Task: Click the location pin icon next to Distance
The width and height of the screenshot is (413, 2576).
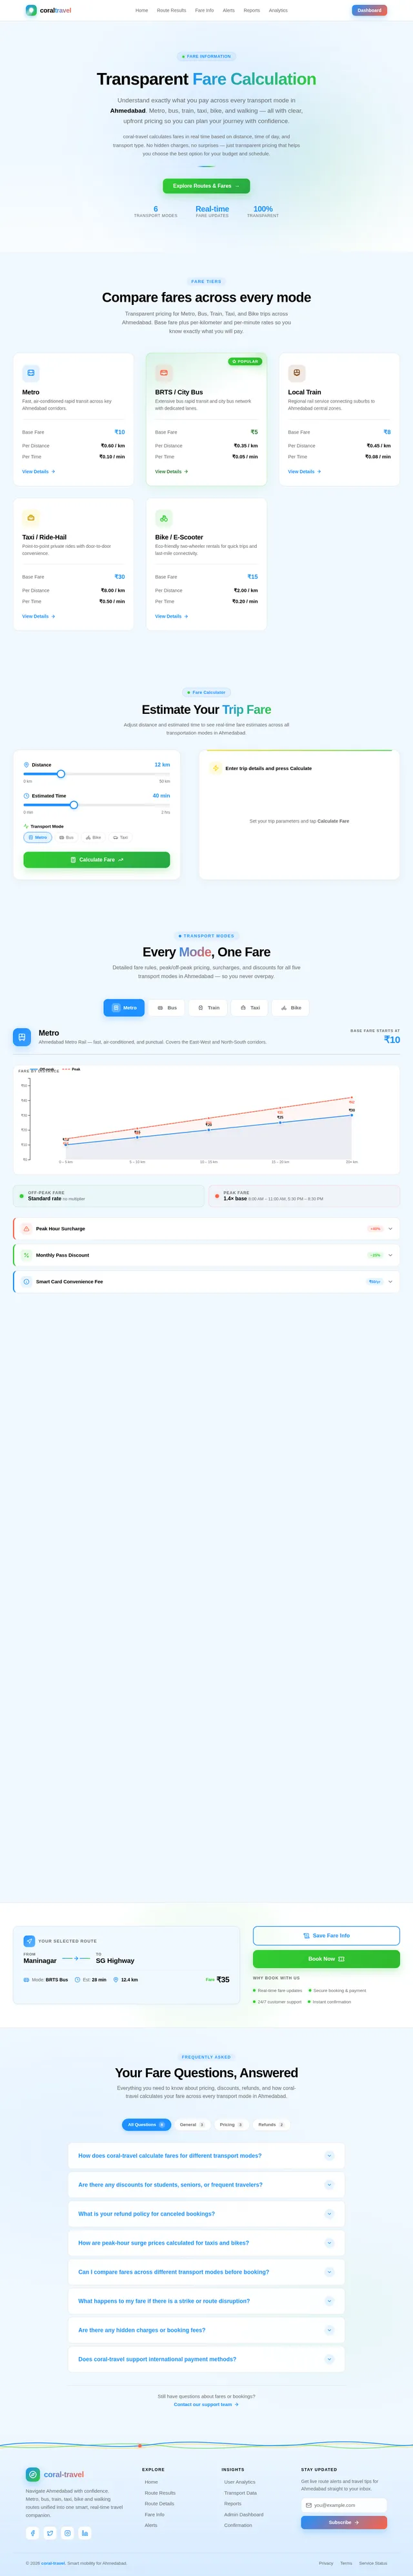Action: pyautogui.click(x=26, y=765)
